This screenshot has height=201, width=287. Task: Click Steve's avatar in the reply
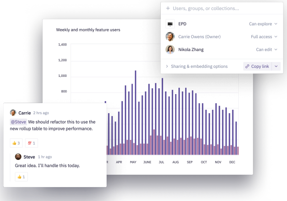pyautogui.click(x=18, y=157)
